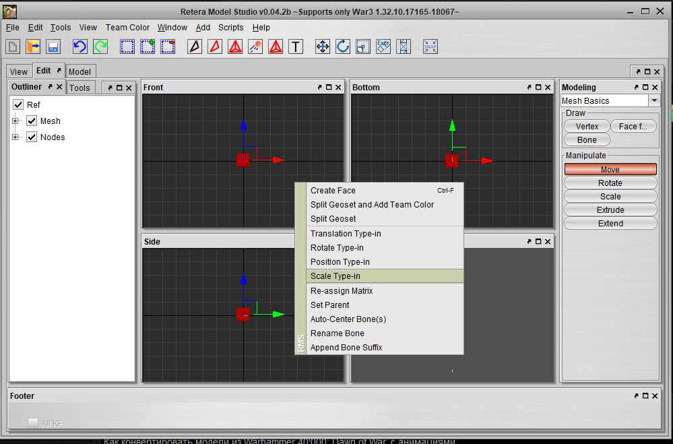Tick the All KF checkbox in Footer
The image size is (673, 444).
(x=32, y=423)
